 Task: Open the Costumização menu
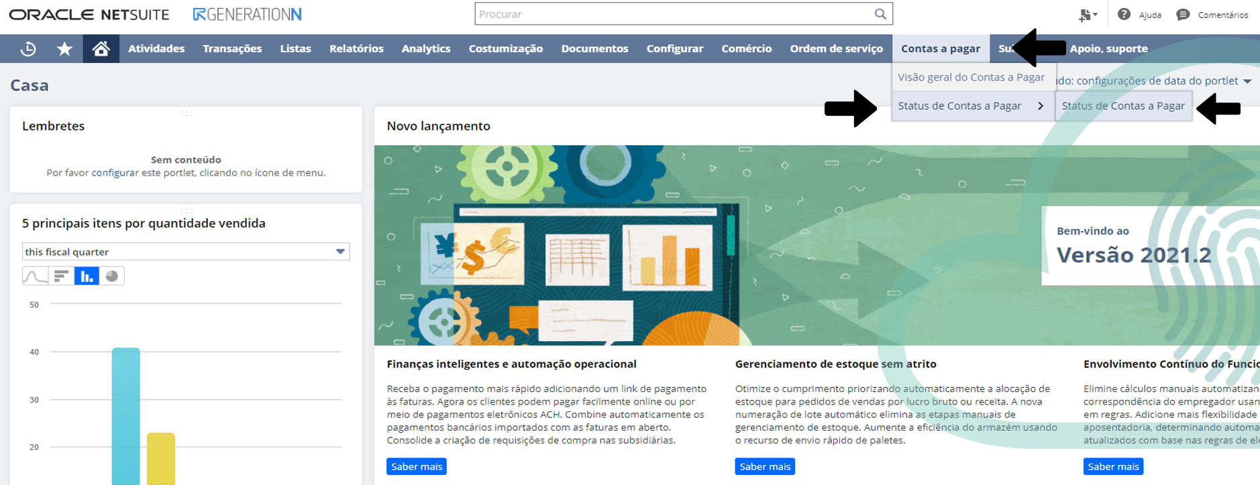click(x=506, y=49)
